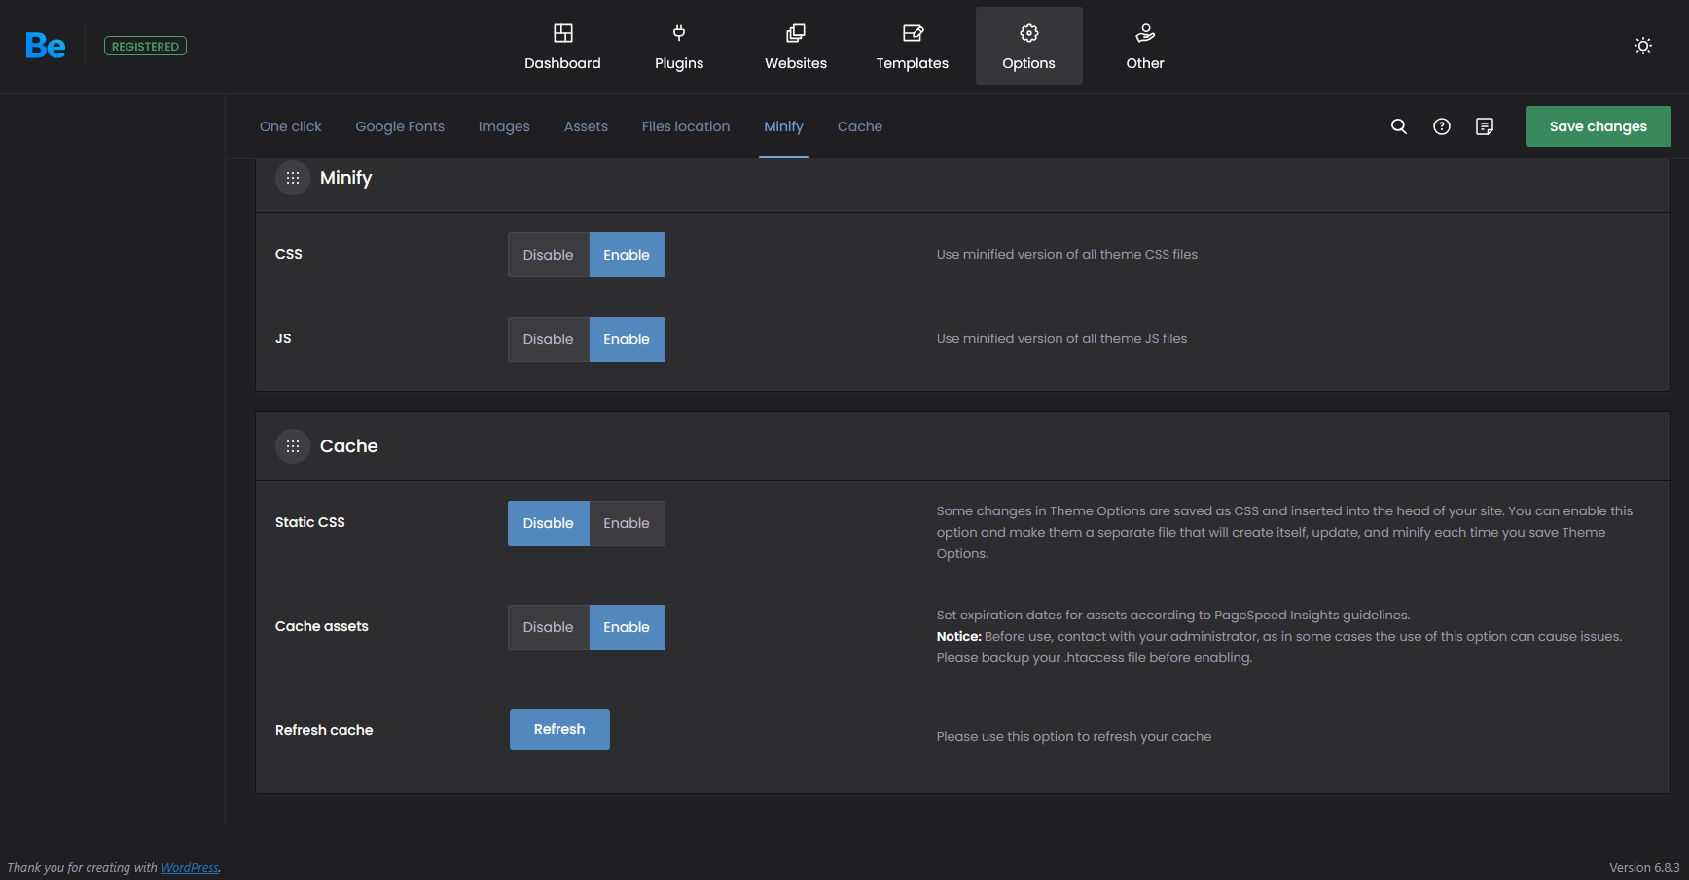Click the Save changes button
This screenshot has width=1689, height=880.
pos(1597,126)
